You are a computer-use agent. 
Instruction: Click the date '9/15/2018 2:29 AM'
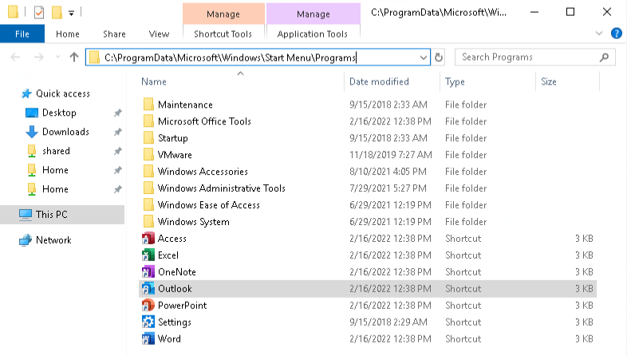pos(388,322)
